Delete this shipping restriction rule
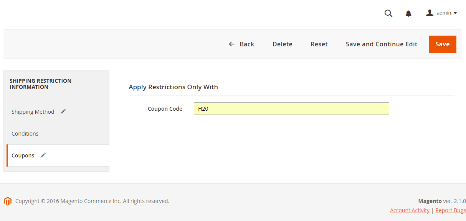The height and width of the screenshot is (221, 466). (x=282, y=44)
